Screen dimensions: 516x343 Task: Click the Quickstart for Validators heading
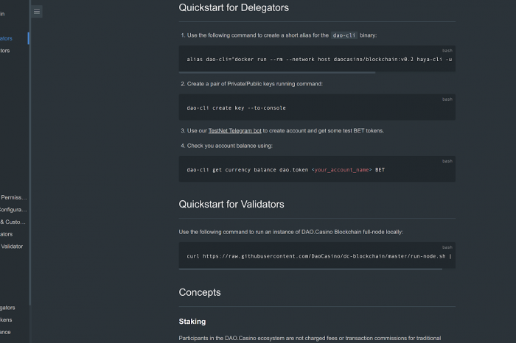coord(231,205)
